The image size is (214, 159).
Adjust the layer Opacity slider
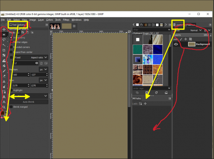tap(192, 35)
